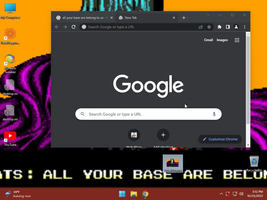
Task: Click the Customize Chrome button
Action: point(220,139)
